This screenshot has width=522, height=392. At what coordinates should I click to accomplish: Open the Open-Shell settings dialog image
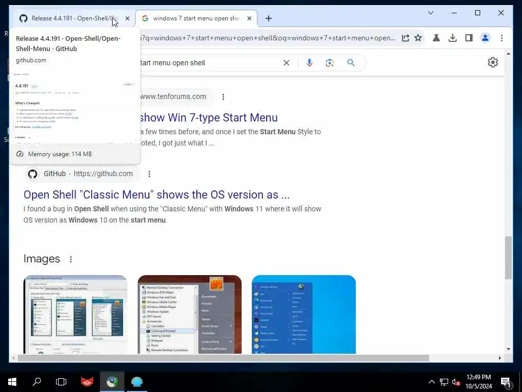tap(75, 314)
